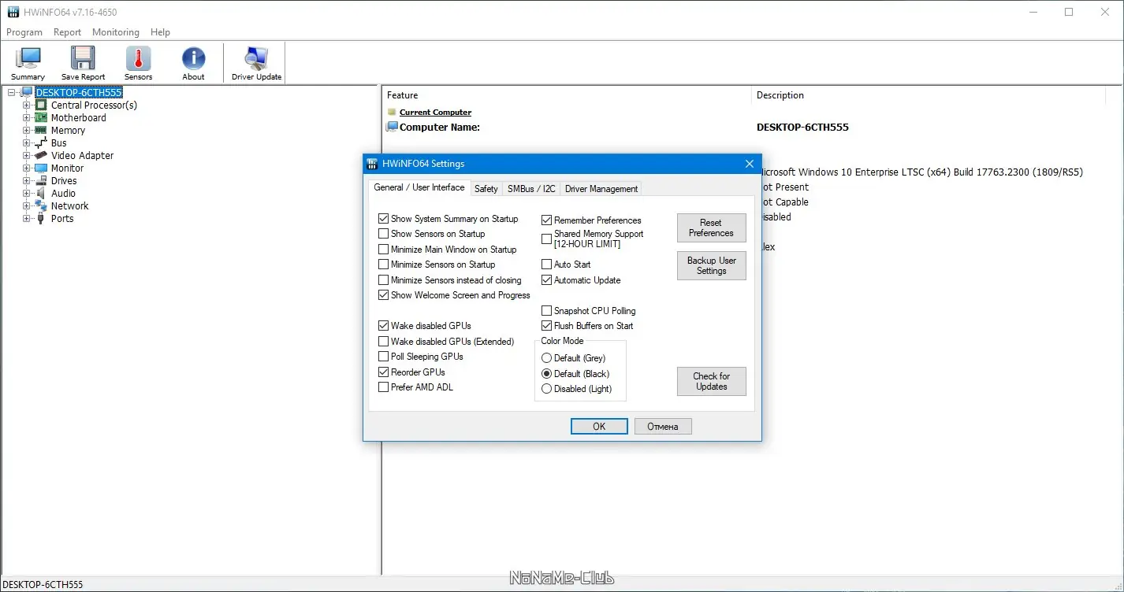The height and width of the screenshot is (592, 1124).
Task: Choose the Default (Black) color mode
Action: click(547, 374)
